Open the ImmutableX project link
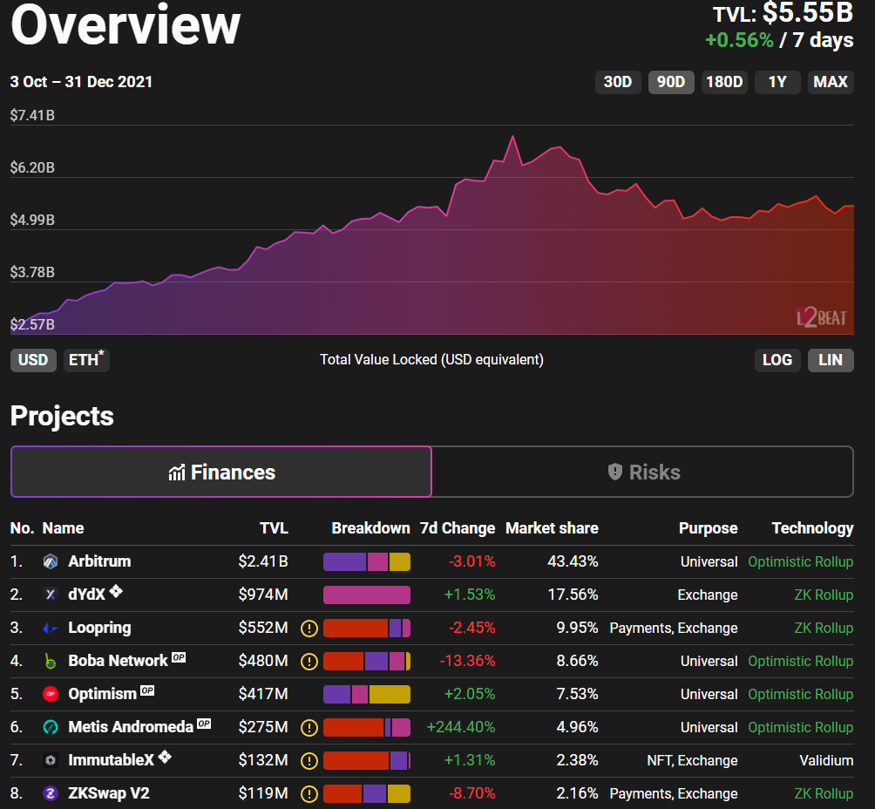The height and width of the screenshot is (809, 875). pyautogui.click(x=111, y=761)
